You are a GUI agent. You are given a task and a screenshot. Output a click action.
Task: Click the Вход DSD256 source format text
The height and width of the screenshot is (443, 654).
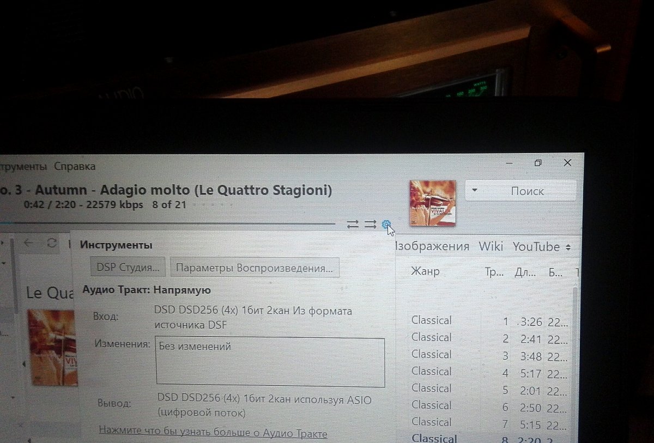click(x=253, y=318)
